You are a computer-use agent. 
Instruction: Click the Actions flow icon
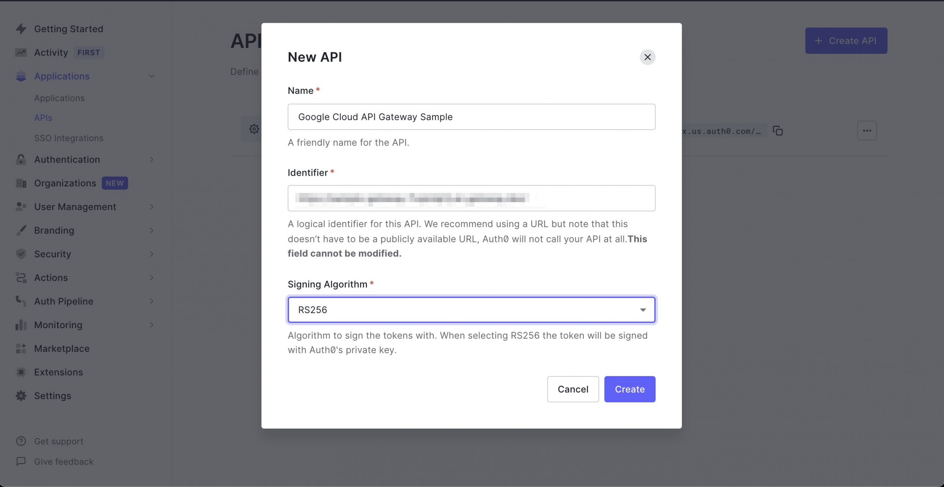point(21,277)
